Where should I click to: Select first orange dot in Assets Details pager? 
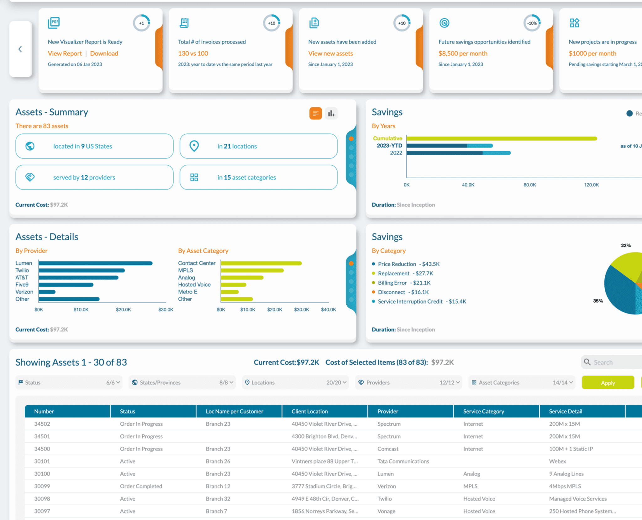pyautogui.click(x=351, y=263)
